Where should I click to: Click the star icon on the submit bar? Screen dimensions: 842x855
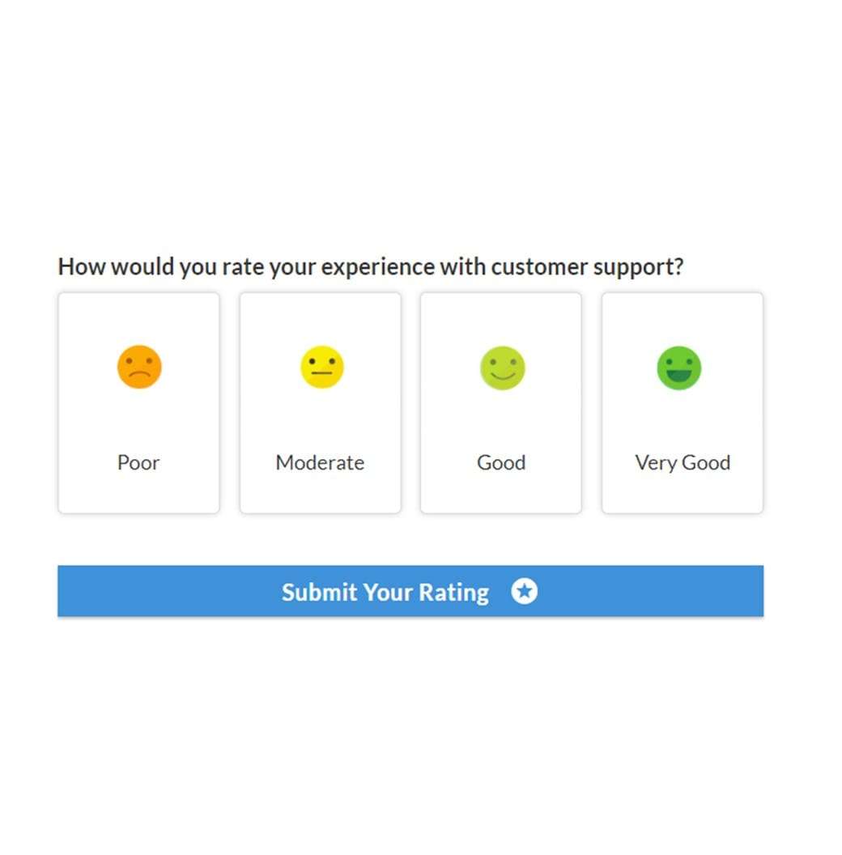click(x=524, y=591)
